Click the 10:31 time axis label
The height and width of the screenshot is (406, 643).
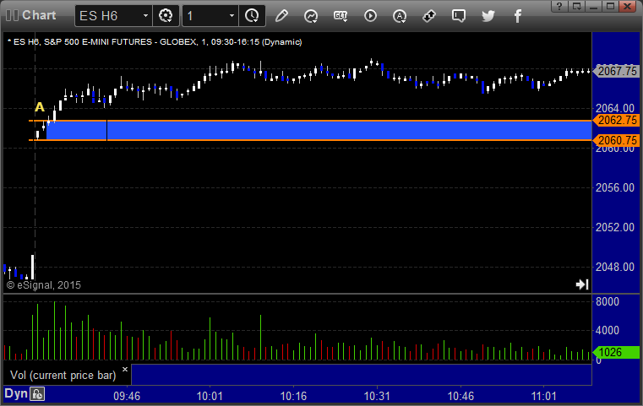(x=377, y=396)
